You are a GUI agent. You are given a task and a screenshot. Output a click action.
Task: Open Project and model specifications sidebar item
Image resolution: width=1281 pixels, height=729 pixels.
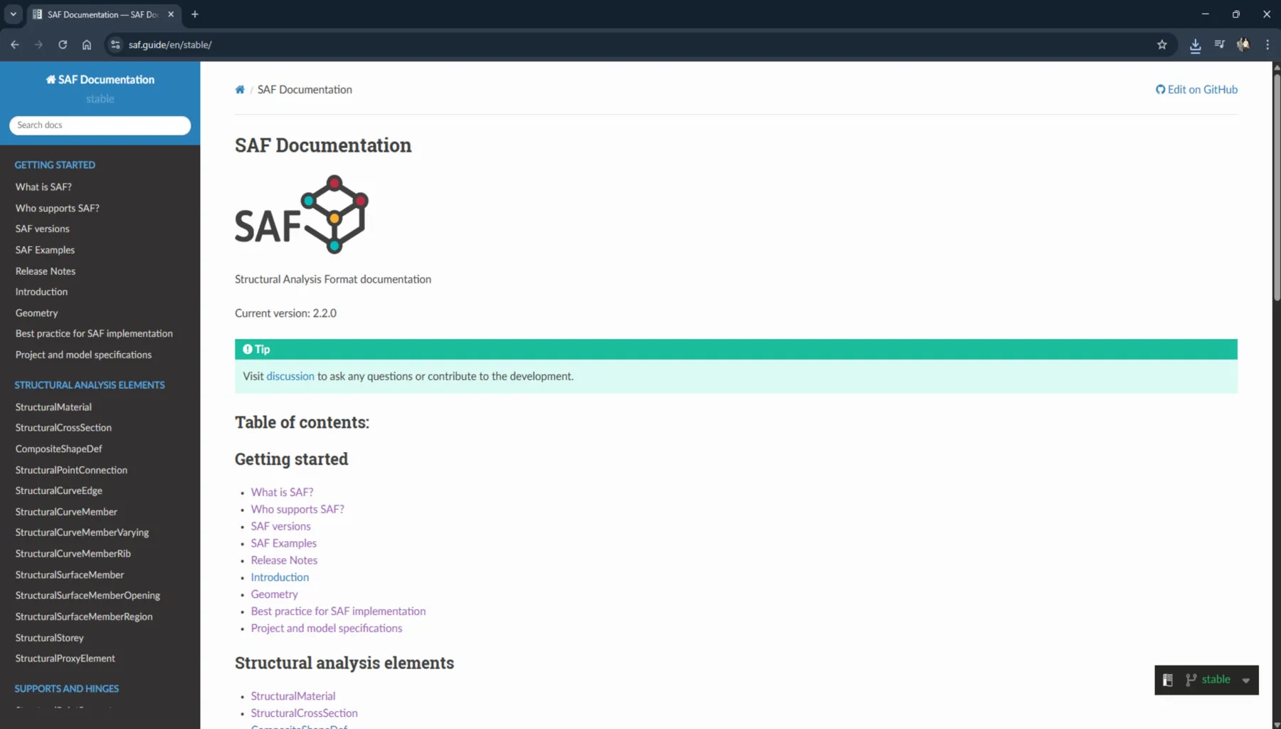click(x=83, y=355)
